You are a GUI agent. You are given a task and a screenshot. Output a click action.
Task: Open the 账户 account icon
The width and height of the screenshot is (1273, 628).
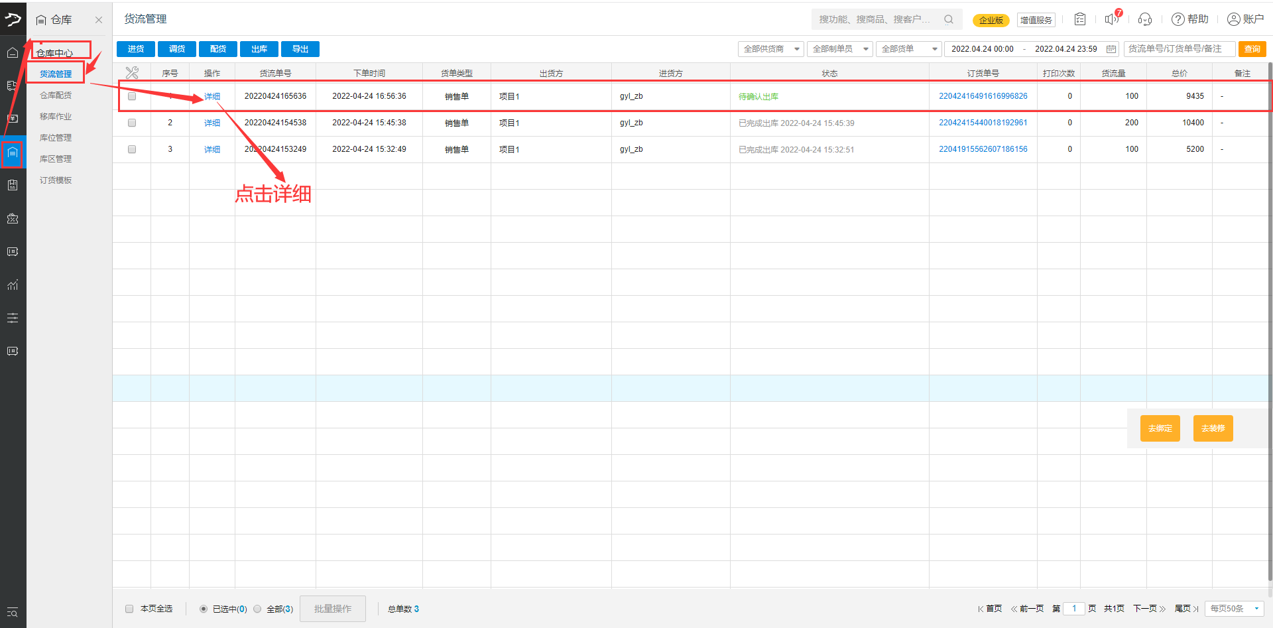pyautogui.click(x=1245, y=19)
